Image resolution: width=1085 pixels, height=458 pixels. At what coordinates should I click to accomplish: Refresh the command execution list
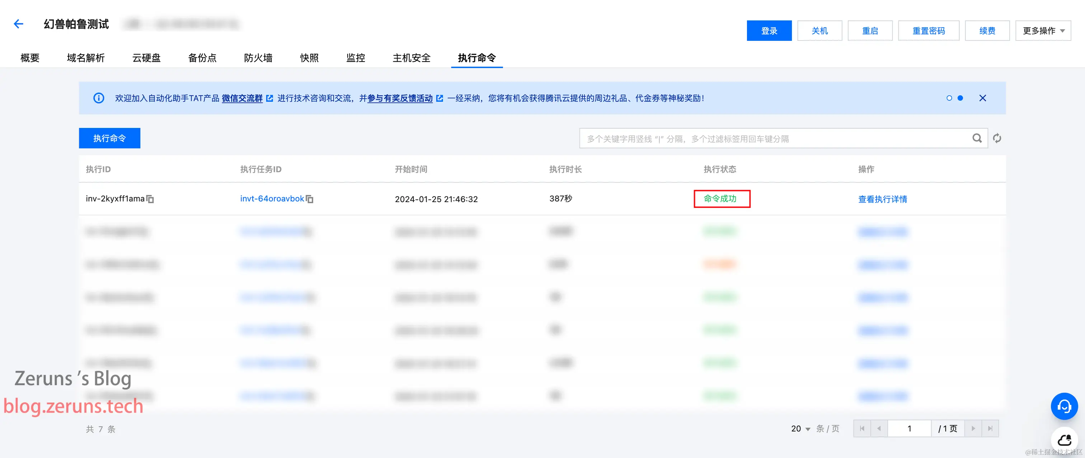coord(997,138)
